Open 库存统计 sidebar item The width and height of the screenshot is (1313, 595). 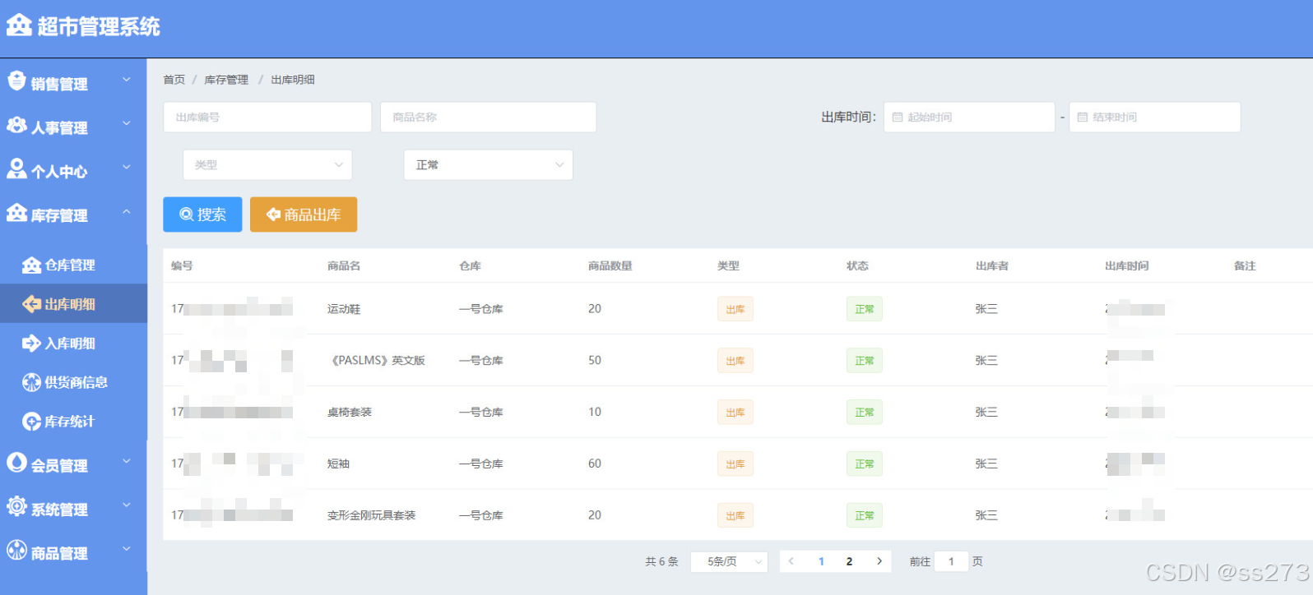[73, 422]
